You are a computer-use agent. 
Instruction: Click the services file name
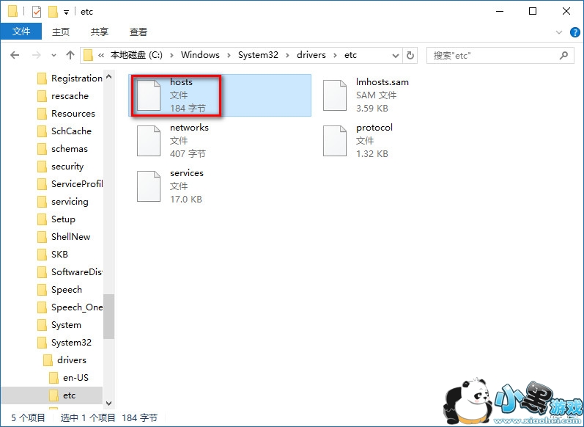click(187, 173)
